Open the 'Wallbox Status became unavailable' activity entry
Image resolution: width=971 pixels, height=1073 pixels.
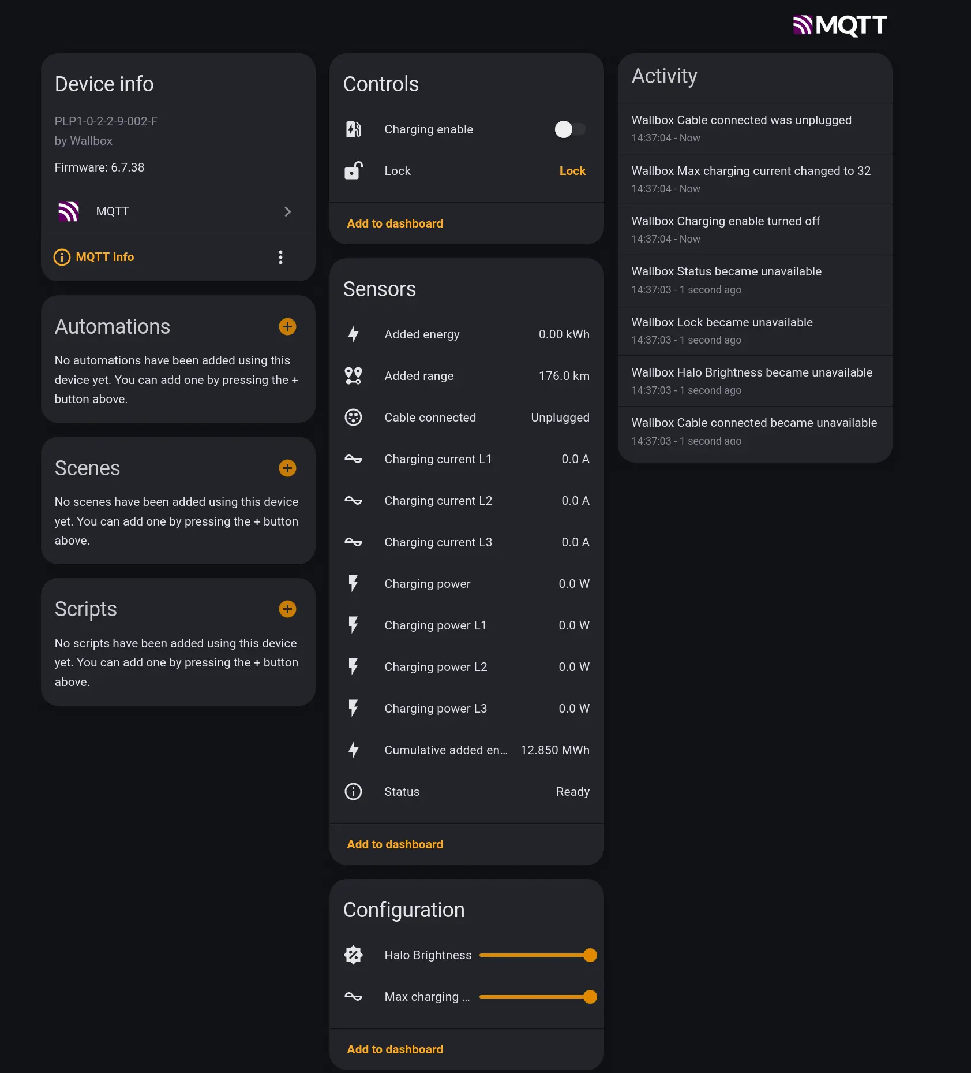(x=755, y=280)
